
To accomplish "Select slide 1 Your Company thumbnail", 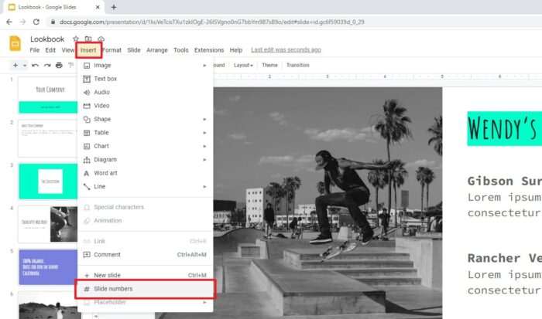I will click(48, 95).
